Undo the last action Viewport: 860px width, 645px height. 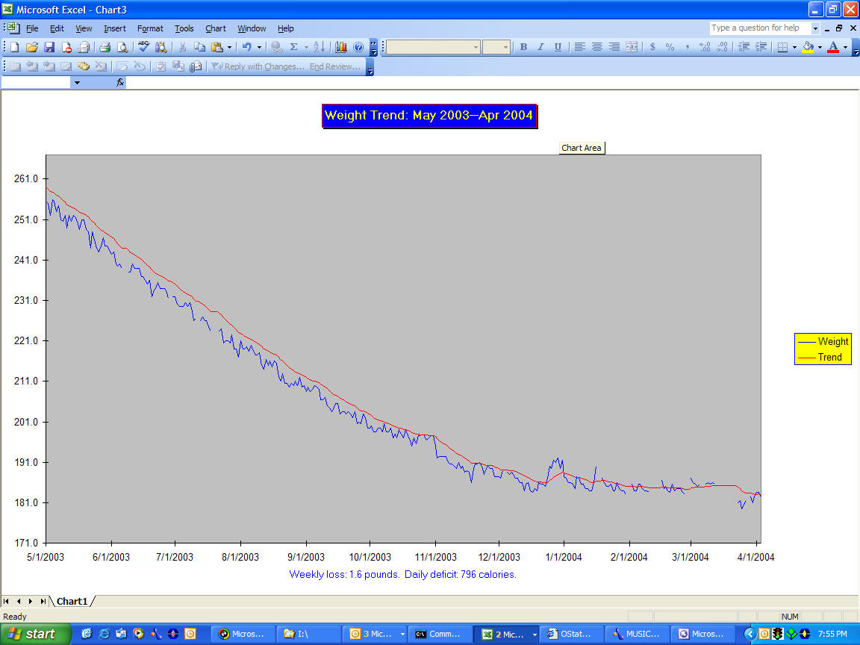247,48
